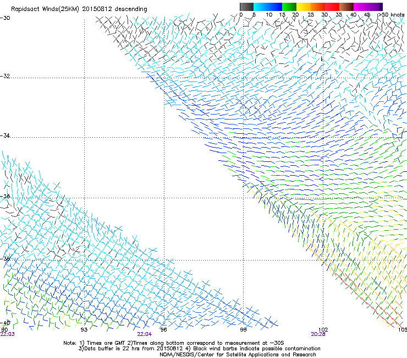Click the 'Rapidscat Winds(25KM) 20150812 descending' title
This screenshot has height=358, width=407.
click(79, 9)
